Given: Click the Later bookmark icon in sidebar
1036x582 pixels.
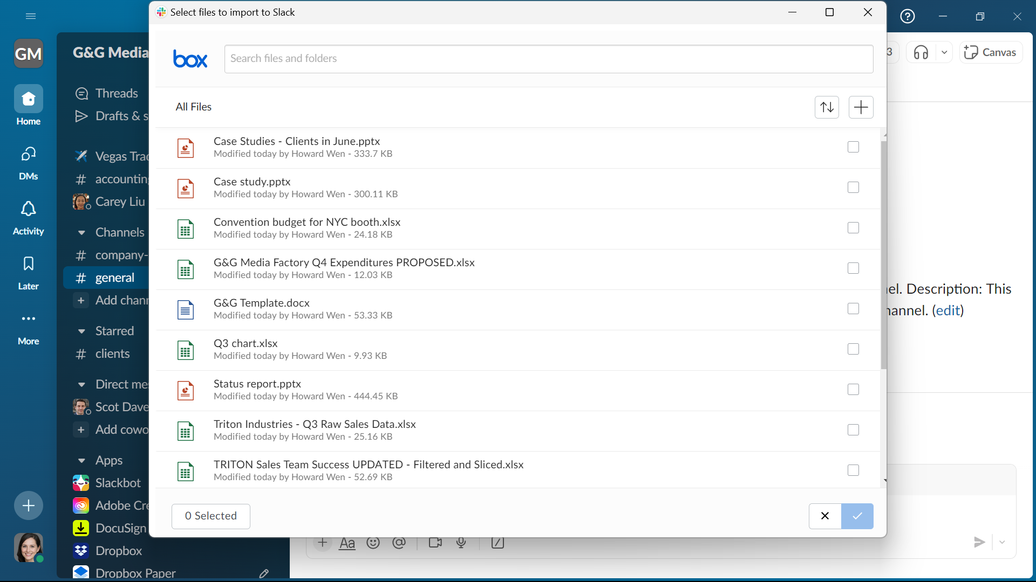Looking at the screenshot, I should click(28, 264).
